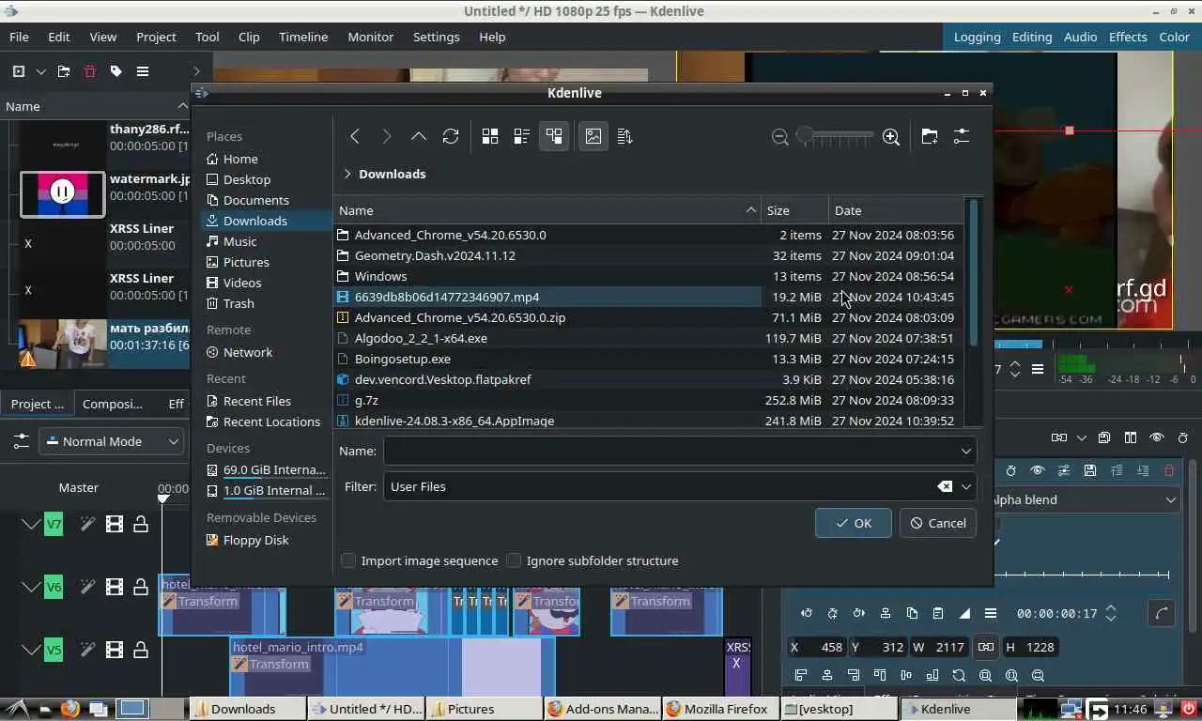Confirm with the OK button

click(853, 523)
